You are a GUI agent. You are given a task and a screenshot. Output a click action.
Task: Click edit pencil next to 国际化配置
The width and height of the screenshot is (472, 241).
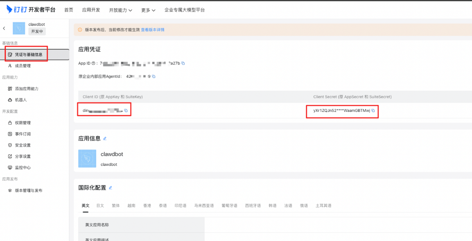[110, 188]
